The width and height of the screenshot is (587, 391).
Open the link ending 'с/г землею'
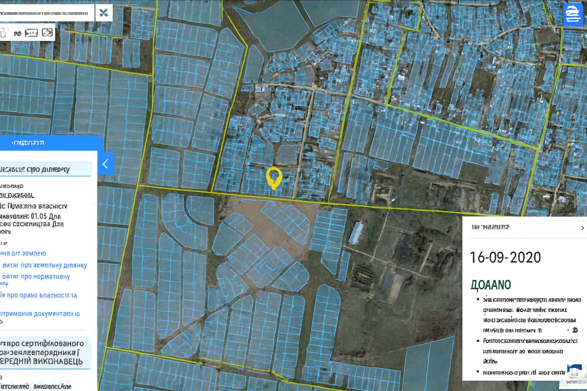(23, 253)
